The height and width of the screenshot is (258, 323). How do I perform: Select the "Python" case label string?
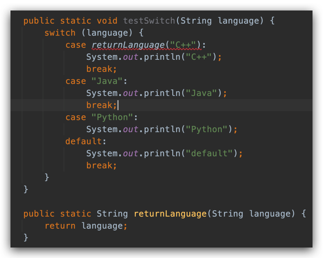112,118
